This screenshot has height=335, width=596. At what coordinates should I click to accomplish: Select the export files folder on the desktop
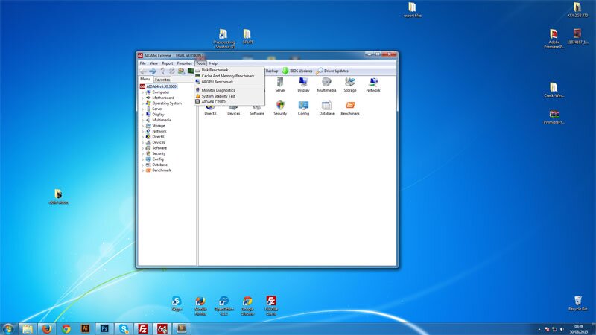point(413,10)
